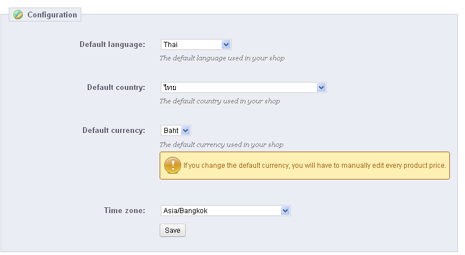Screen dimensions: 465x255
Task: Expand the Default country dropdown arrow
Action: pyautogui.click(x=322, y=87)
